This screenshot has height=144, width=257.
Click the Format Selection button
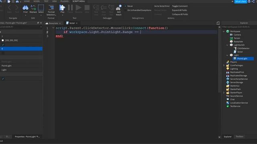point(51,10)
